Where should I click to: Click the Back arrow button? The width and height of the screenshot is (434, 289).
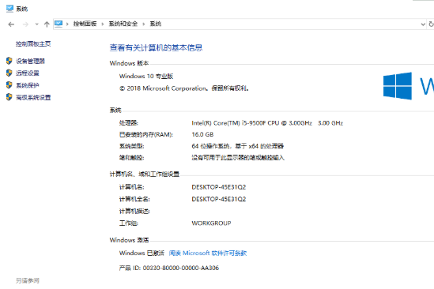coord(11,24)
